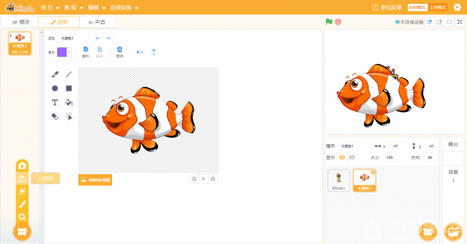Click the upload costume icon
The width and height of the screenshot is (467, 244).
(22, 178)
